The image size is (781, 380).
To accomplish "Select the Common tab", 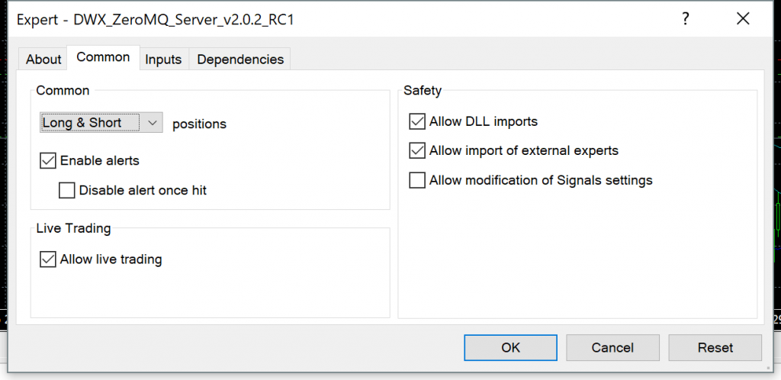I will [103, 57].
